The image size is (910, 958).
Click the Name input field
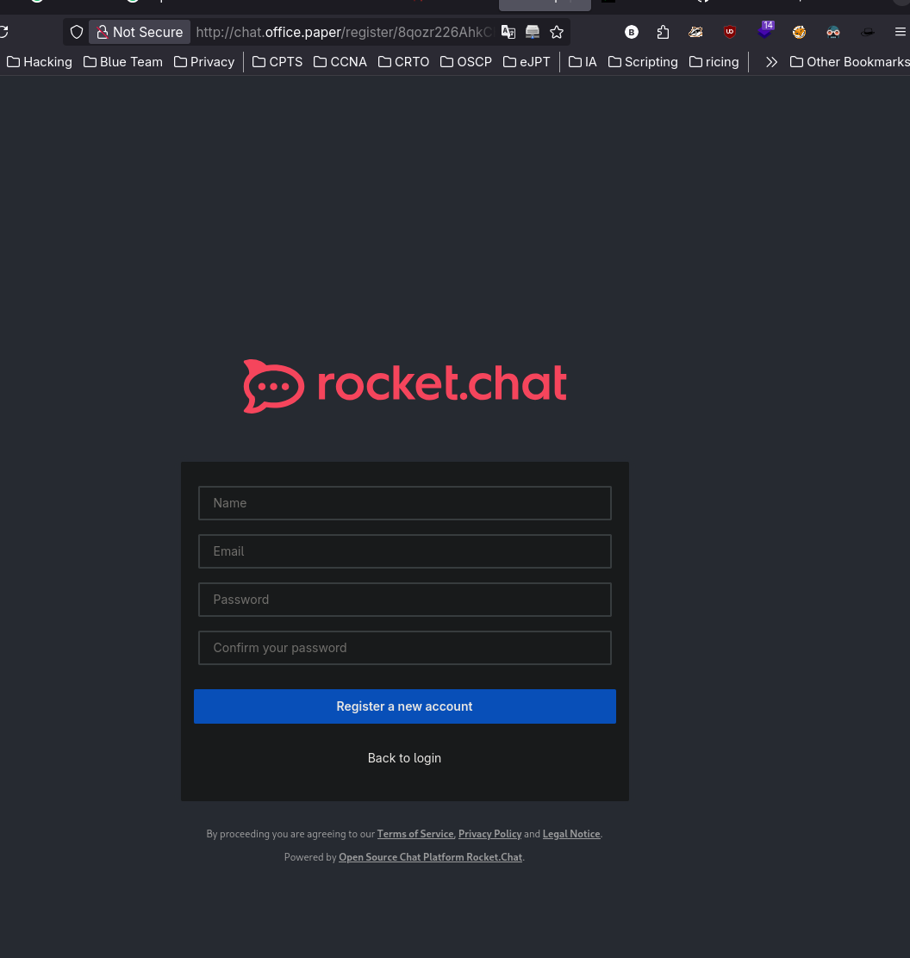click(x=404, y=503)
